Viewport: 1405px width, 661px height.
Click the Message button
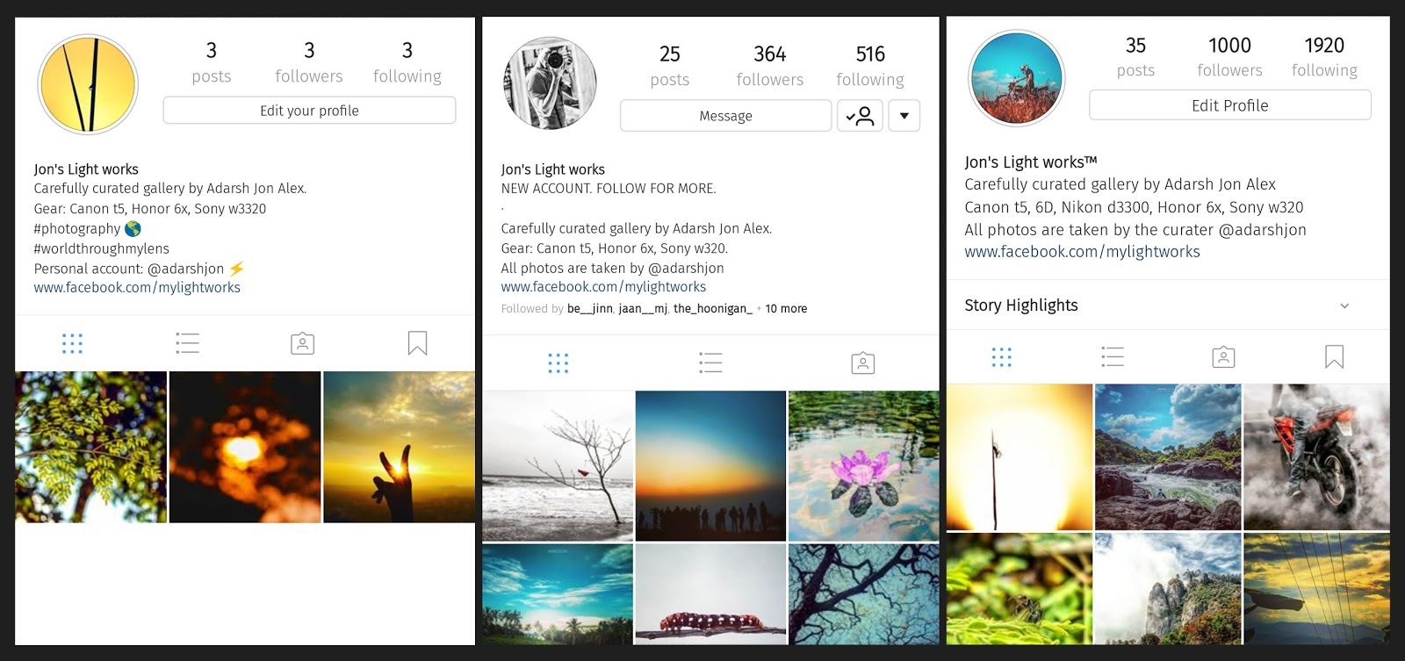[725, 116]
